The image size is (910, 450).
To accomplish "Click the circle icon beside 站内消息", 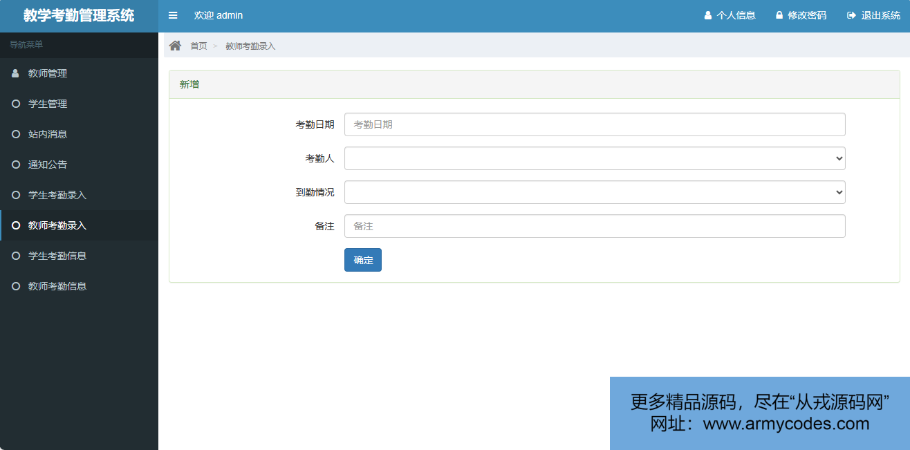I will pos(16,134).
